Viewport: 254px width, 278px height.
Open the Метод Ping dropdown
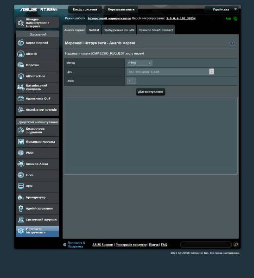coord(140,63)
